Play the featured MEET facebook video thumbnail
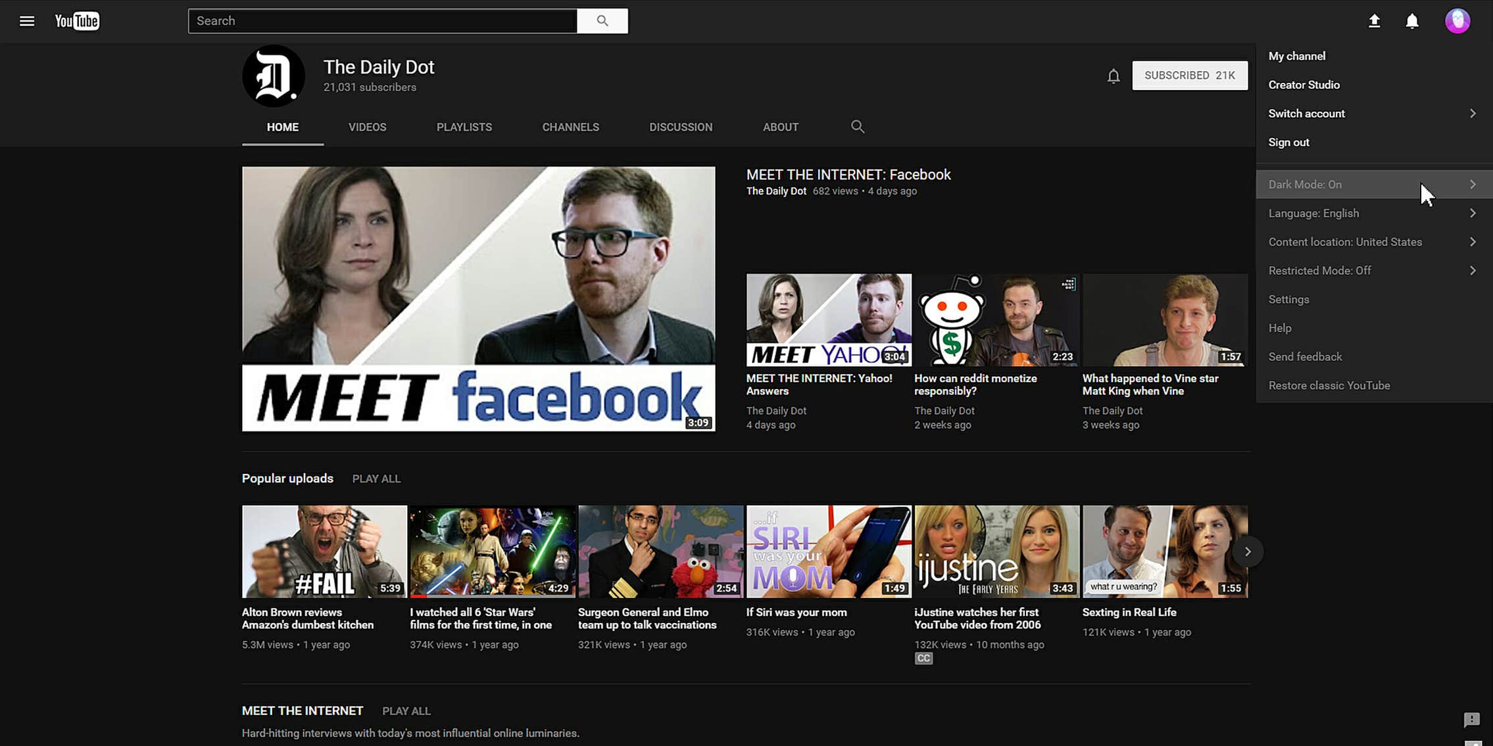 point(478,299)
